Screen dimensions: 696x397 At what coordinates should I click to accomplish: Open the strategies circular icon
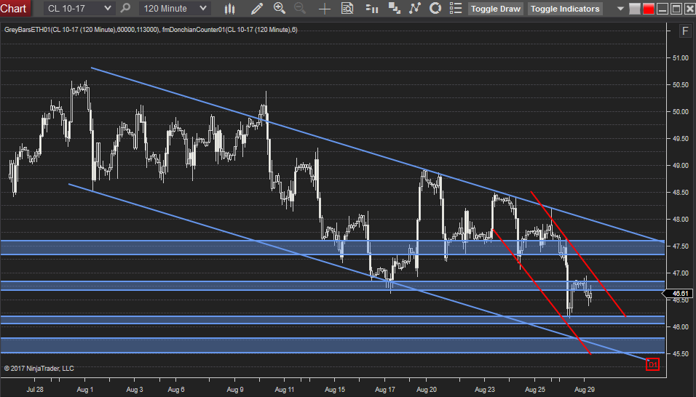point(435,8)
